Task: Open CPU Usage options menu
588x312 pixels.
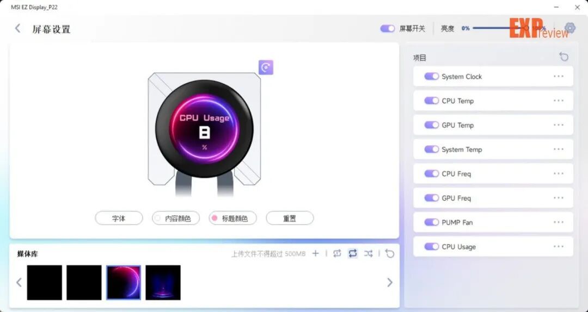Action: coord(559,247)
